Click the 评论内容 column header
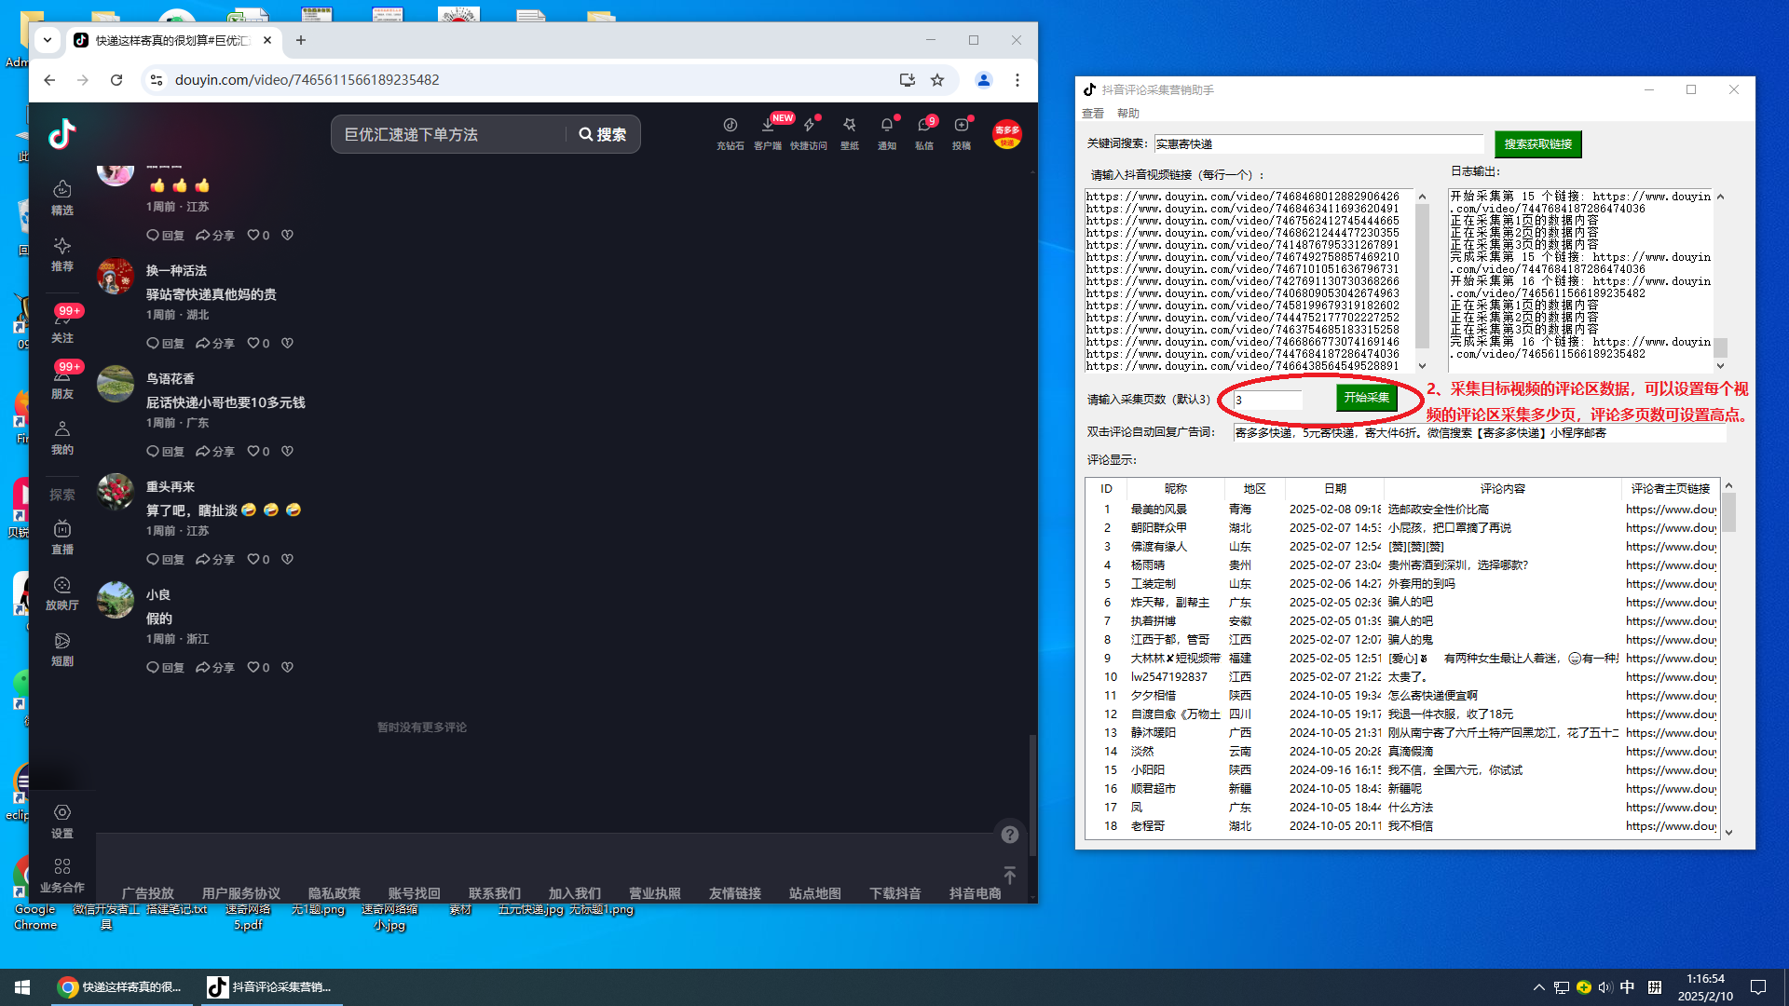This screenshot has width=1789, height=1006. coord(1502,489)
